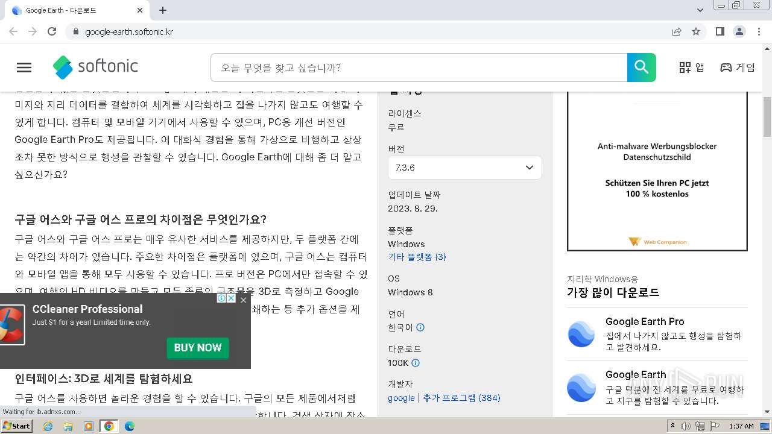Click the address bar URL

click(129, 32)
